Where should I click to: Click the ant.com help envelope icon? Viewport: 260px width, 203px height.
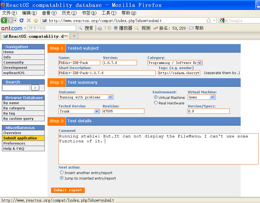point(191,28)
